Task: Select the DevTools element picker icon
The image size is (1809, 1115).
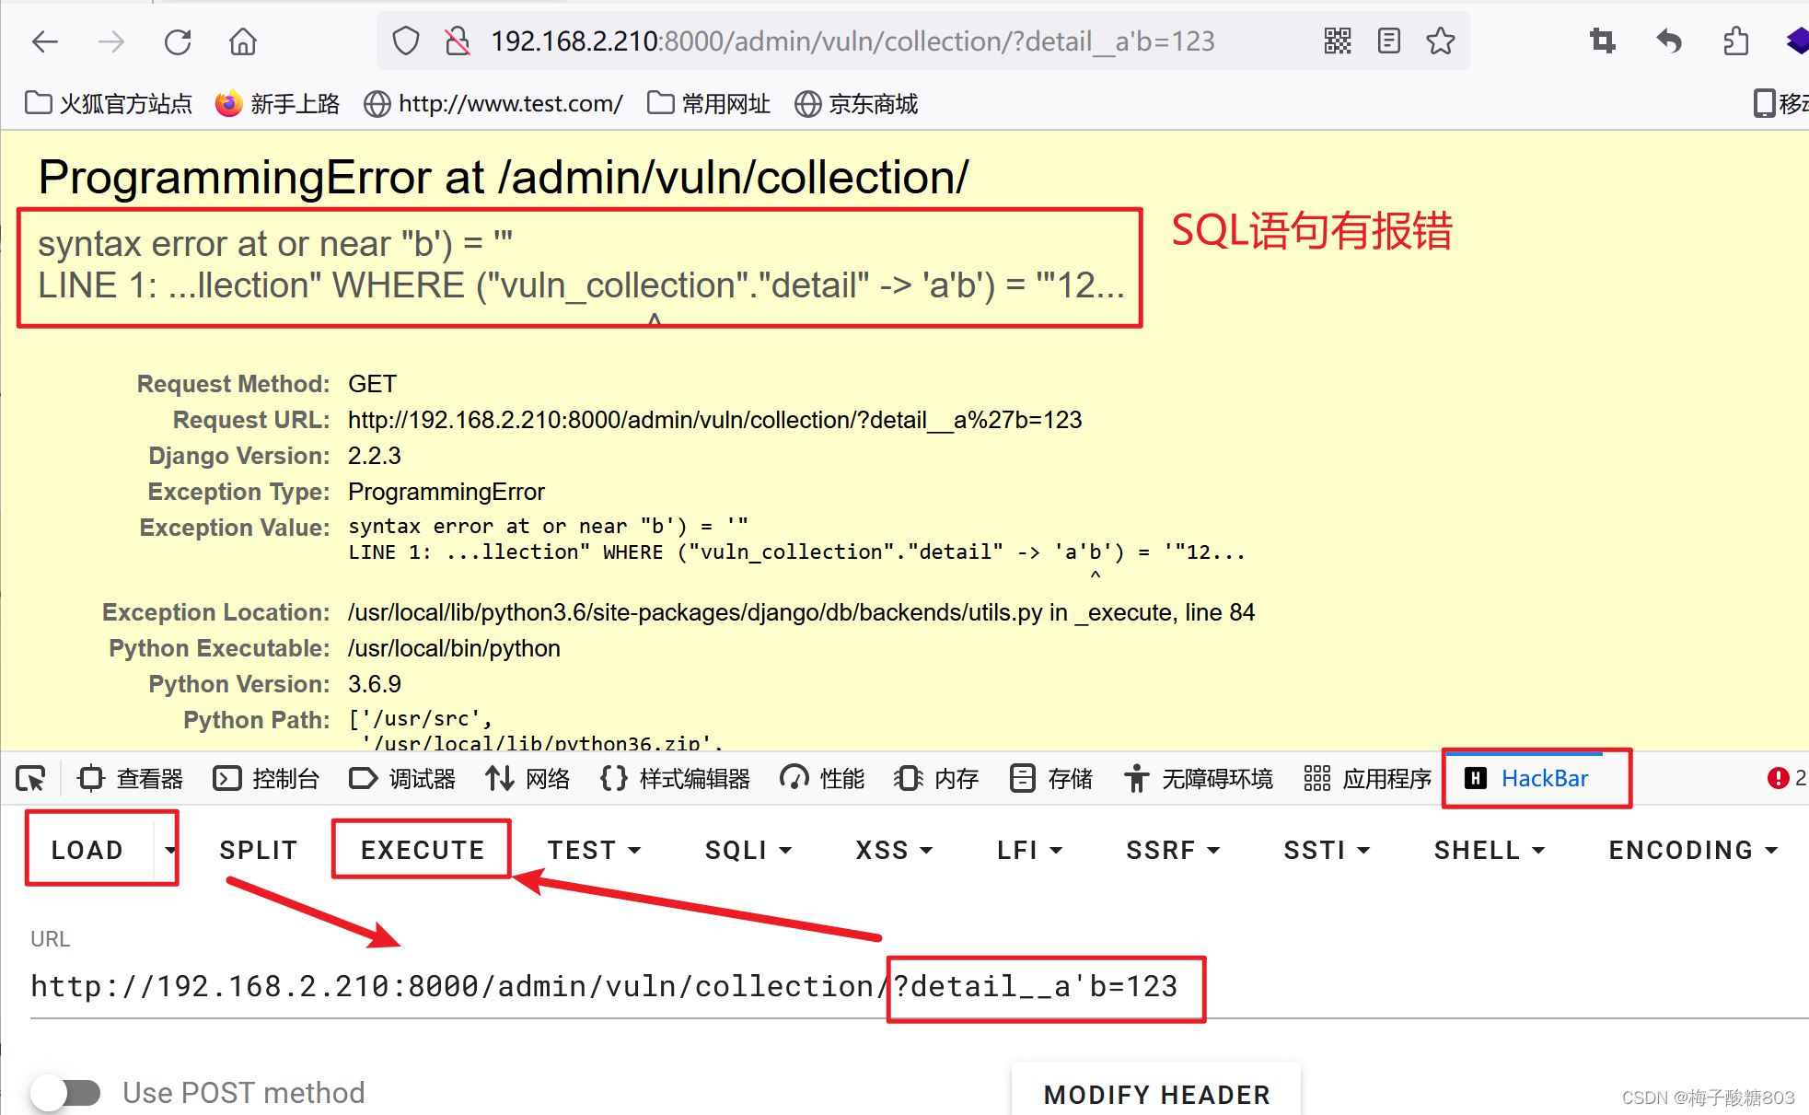Action: coord(30,778)
